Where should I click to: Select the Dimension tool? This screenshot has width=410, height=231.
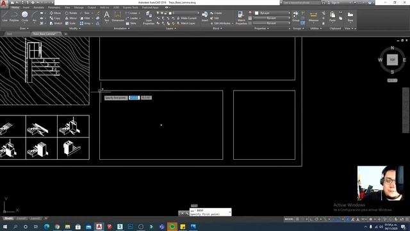pyautogui.click(x=118, y=16)
